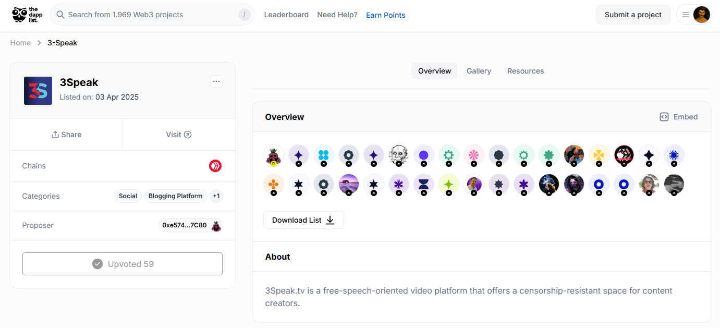Viewport: 720px width, 328px height.
Task: Click the yellow pinwheel cross avatar
Action: tap(599, 155)
